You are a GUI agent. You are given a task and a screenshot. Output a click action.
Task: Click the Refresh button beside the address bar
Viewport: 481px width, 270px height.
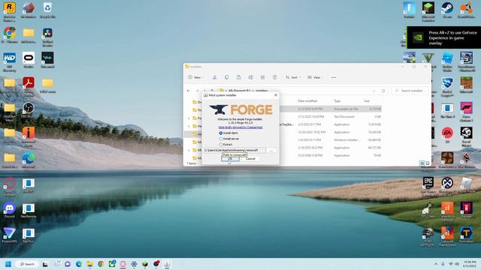coord(383,91)
